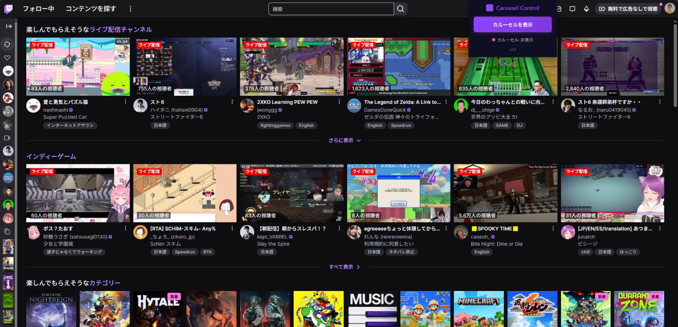This screenshot has height=327, width=678.
Task: Click dj___shige's green channel avatar
Action: coord(461,105)
